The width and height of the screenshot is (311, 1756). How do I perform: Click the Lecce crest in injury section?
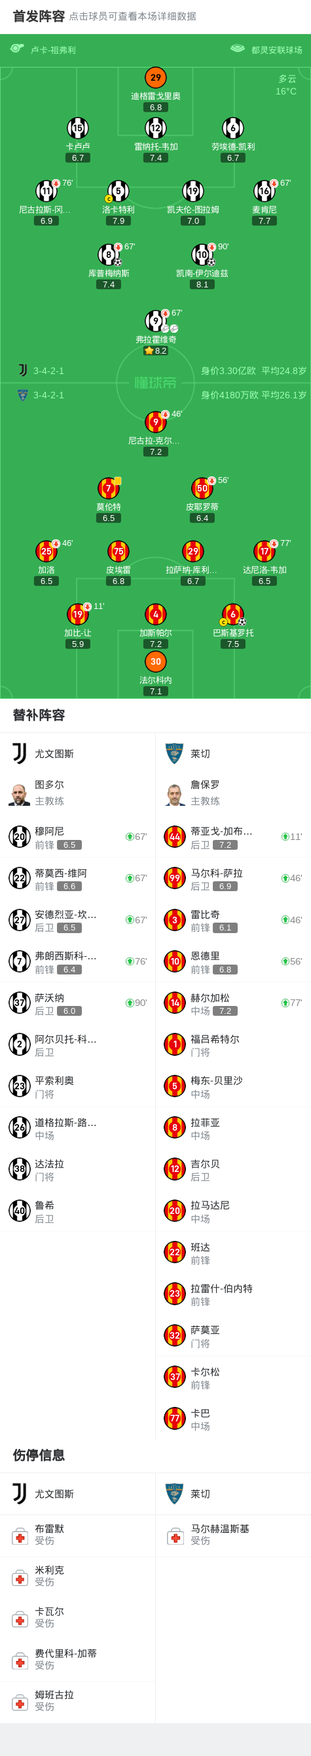[x=175, y=1494]
